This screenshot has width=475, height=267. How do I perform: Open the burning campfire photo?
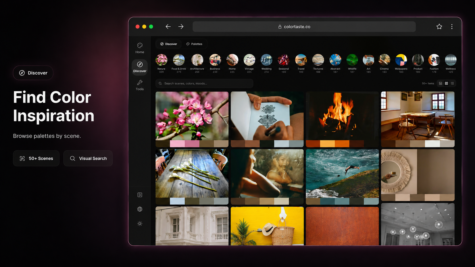[342, 116]
